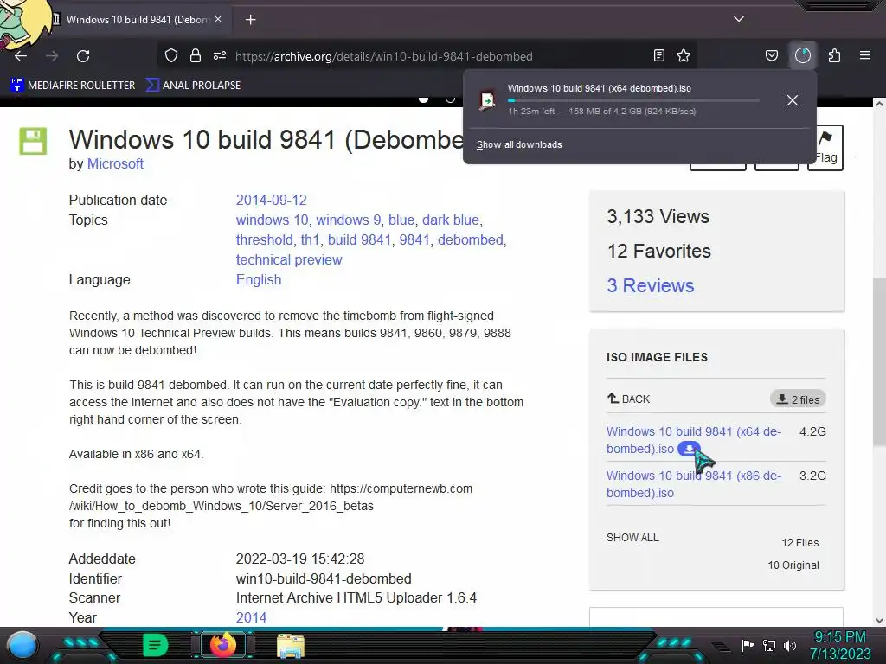Open the windows 9 topic link
This screenshot has width=886, height=664.
348,220
